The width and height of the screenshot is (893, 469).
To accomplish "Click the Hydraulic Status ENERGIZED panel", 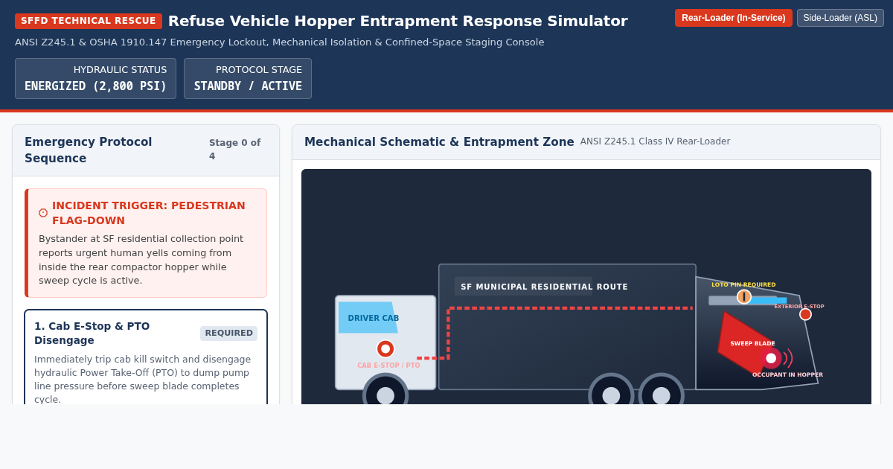I will click(95, 78).
